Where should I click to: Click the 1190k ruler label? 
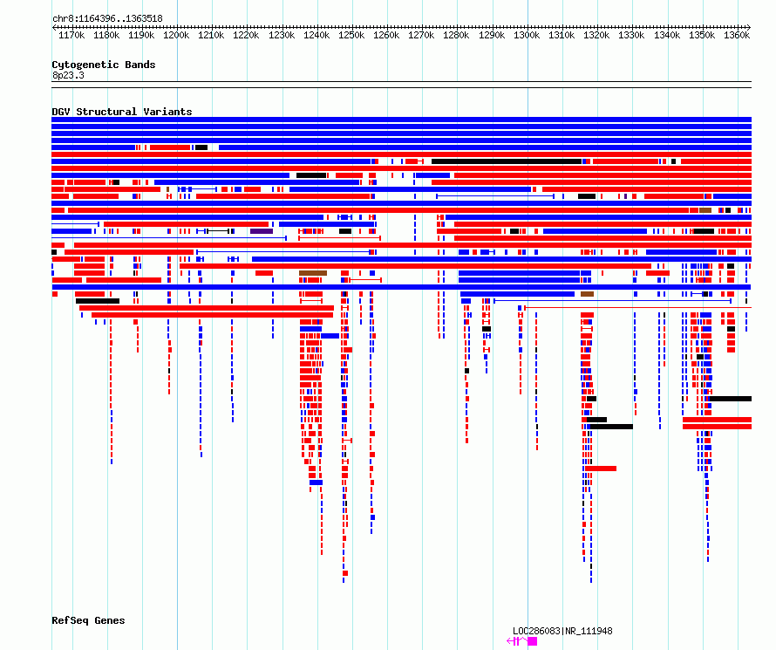click(x=141, y=35)
